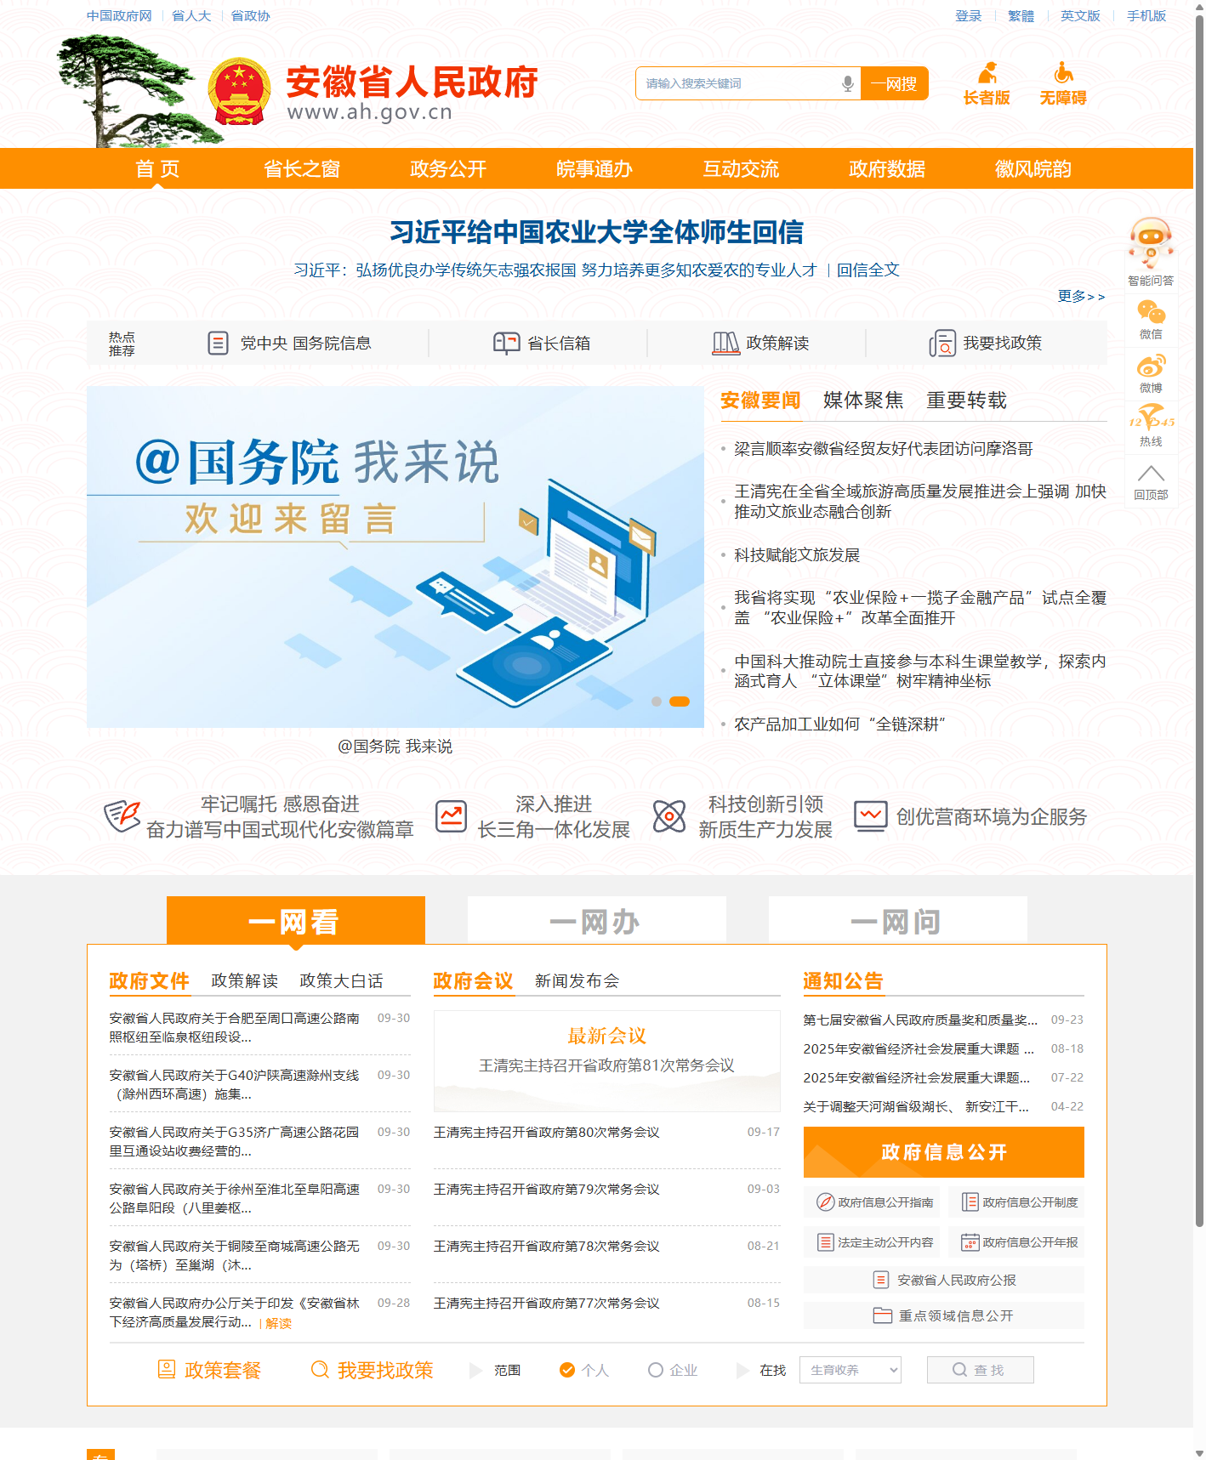Click the 更多>> expander link
The image size is (1206, 1460).
pyautogui.click(x=1081, y=296)
